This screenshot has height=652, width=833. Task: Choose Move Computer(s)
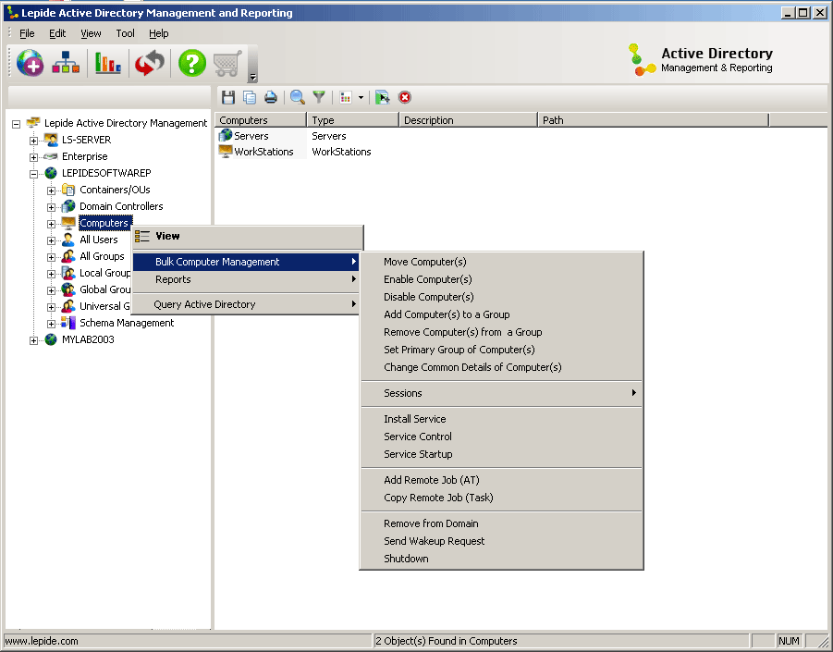[x=501, y=262]
